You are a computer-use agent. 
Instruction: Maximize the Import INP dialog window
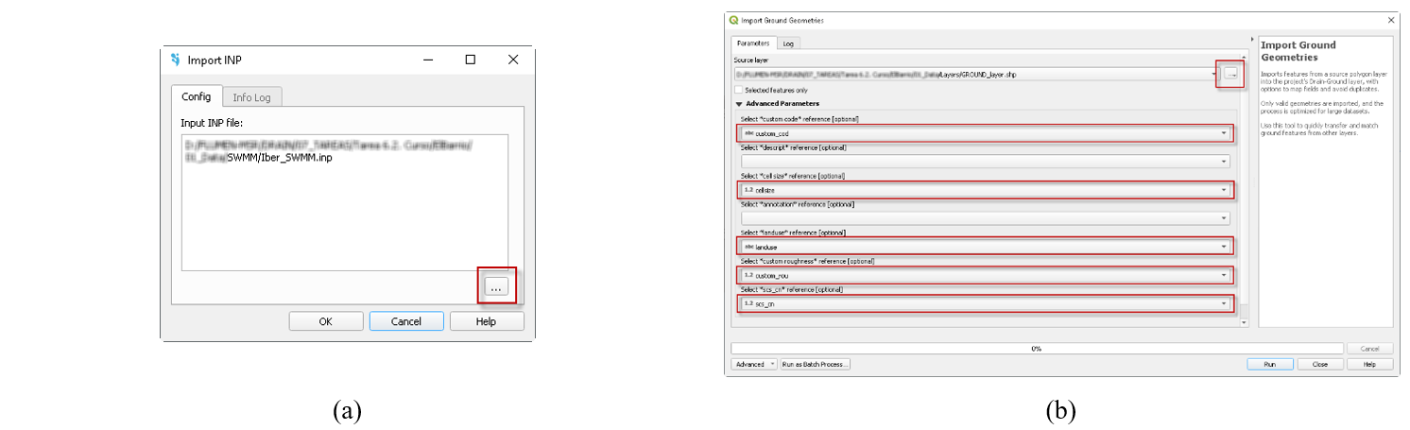pos(470,60)
